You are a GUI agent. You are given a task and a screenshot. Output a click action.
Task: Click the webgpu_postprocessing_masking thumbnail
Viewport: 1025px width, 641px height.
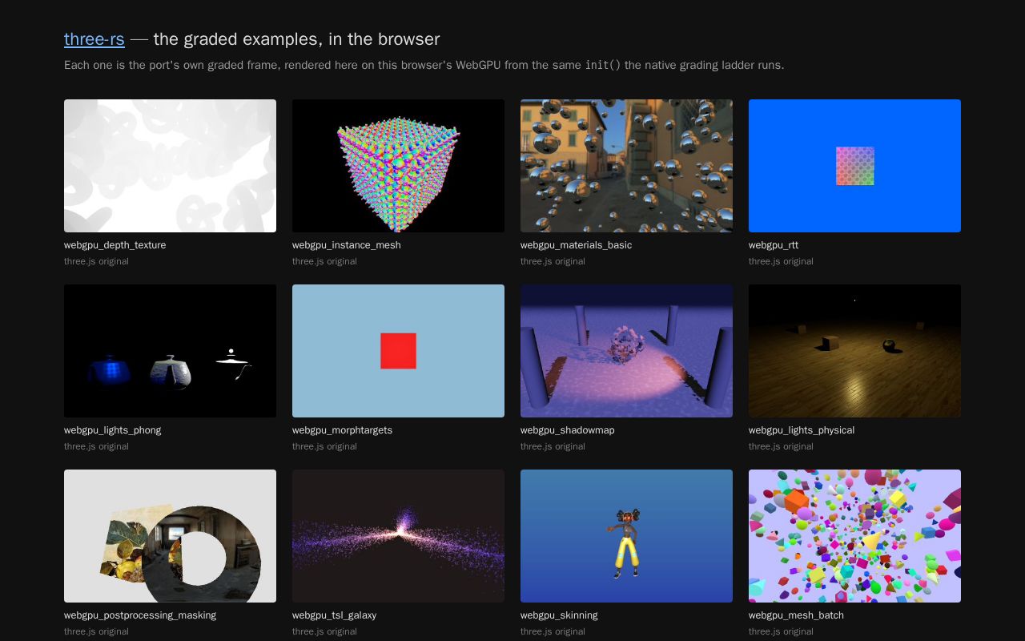click(170, 536)
